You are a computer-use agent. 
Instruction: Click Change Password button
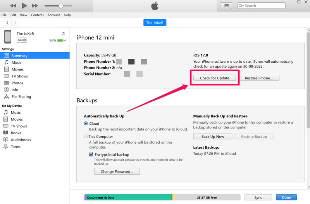click(x=117, y=171)
